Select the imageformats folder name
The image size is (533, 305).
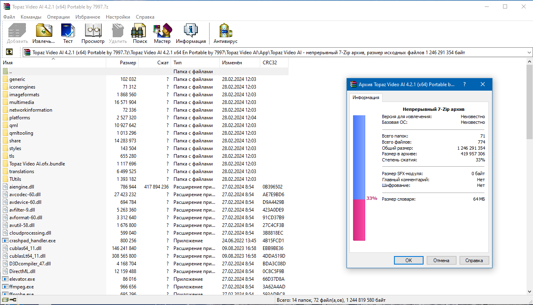24,95
